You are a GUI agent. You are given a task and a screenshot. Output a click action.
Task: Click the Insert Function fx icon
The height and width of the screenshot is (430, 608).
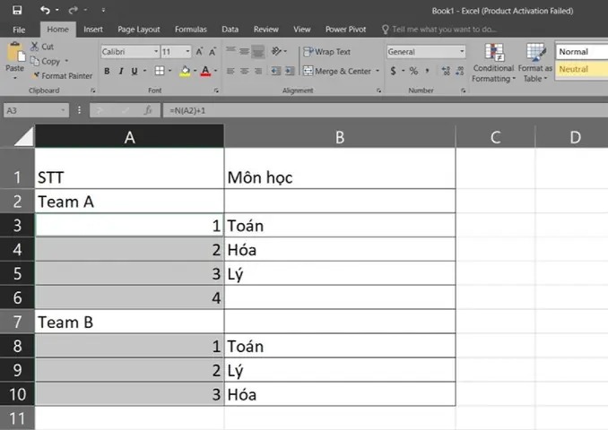148,110
